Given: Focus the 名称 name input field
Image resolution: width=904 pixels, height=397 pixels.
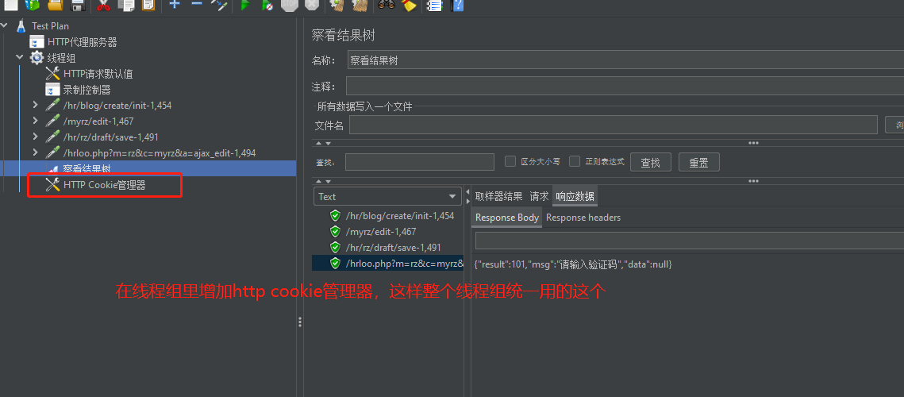Looking at the screenshot, I should point(625,60).
